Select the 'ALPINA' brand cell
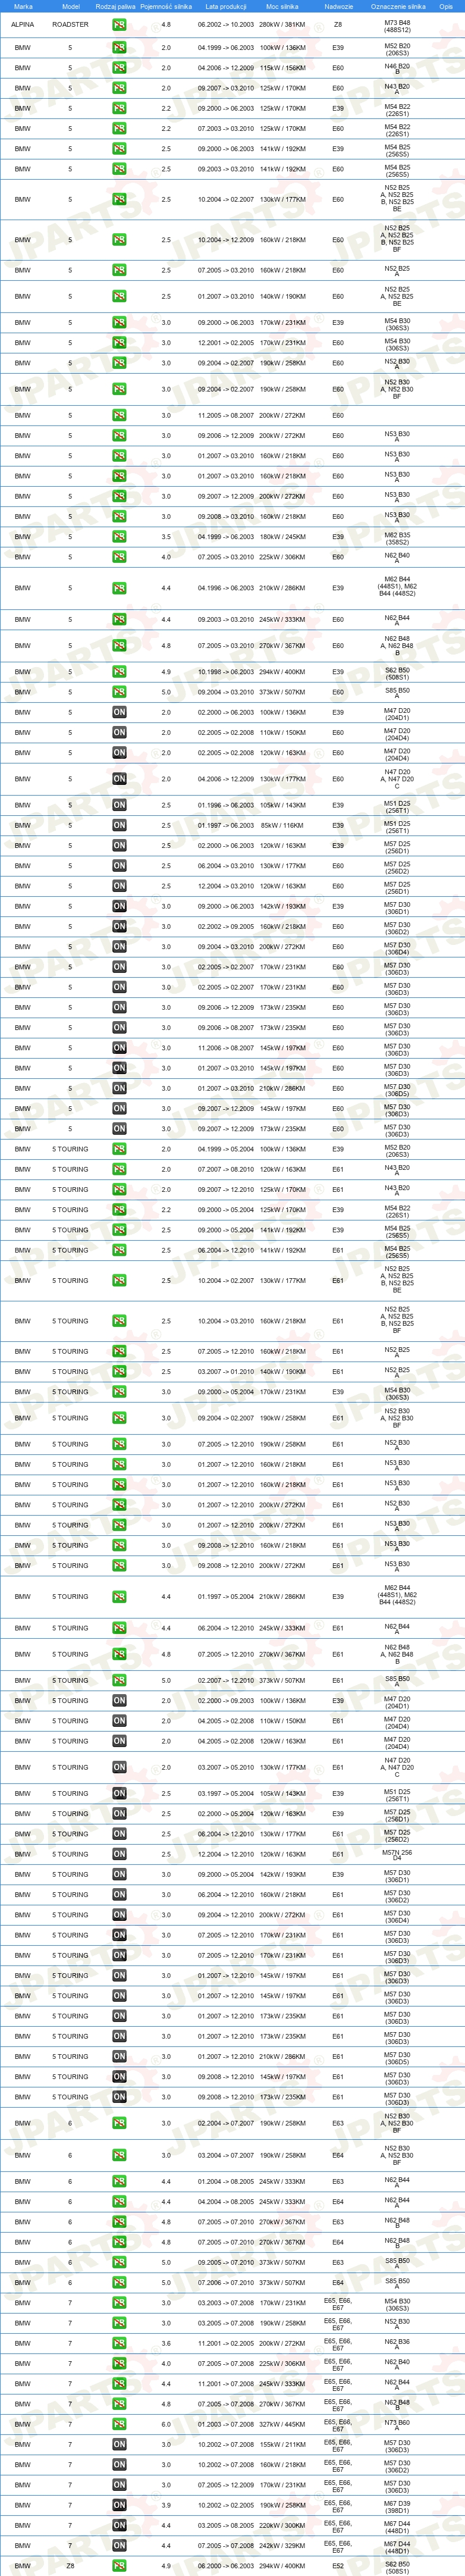Viewport: 465px width, 2576px height. point(22,24)
